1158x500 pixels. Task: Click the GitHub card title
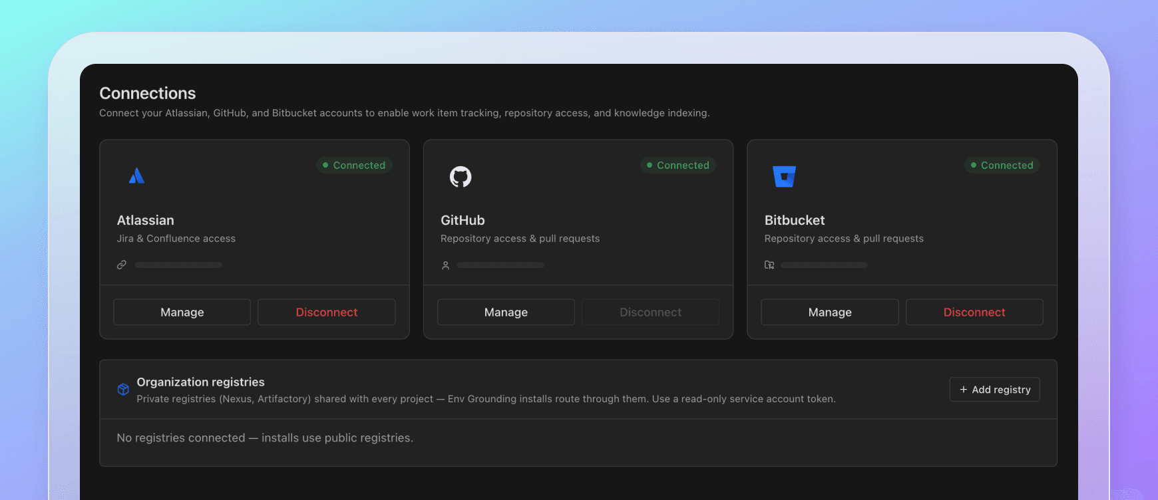tap(463, 220)
